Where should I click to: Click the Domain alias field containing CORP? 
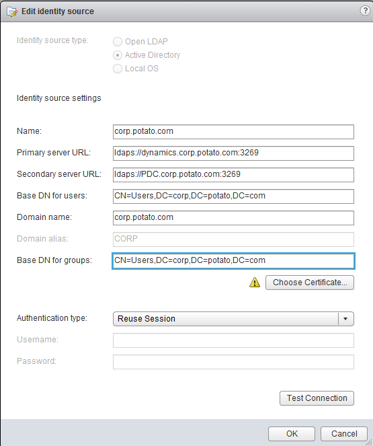point(233,239)
